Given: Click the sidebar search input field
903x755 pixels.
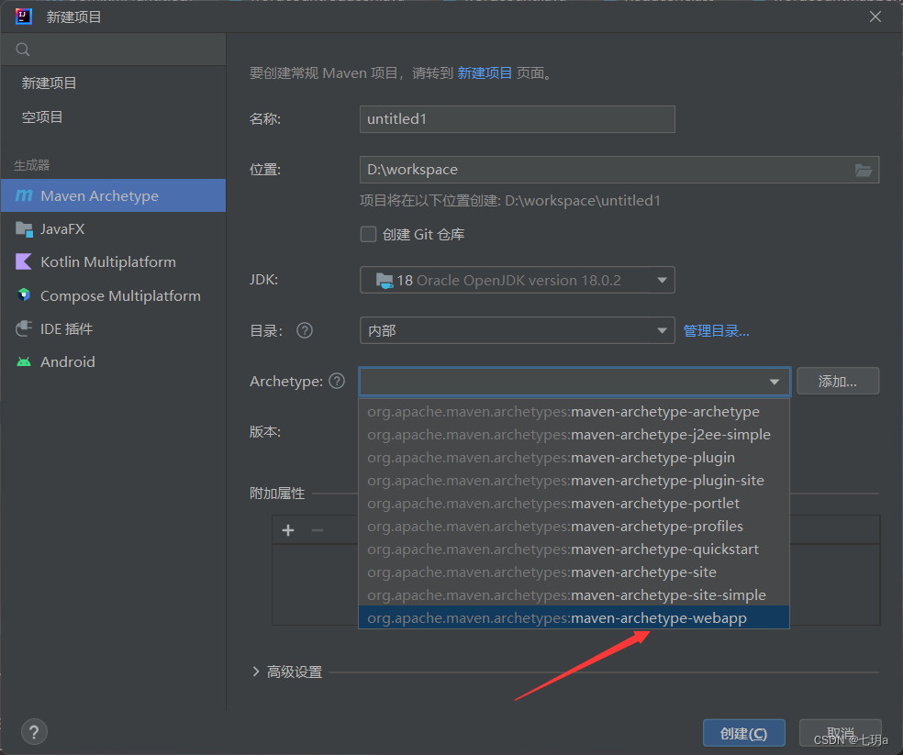Looking at the screenshot, I should point(113,50).
